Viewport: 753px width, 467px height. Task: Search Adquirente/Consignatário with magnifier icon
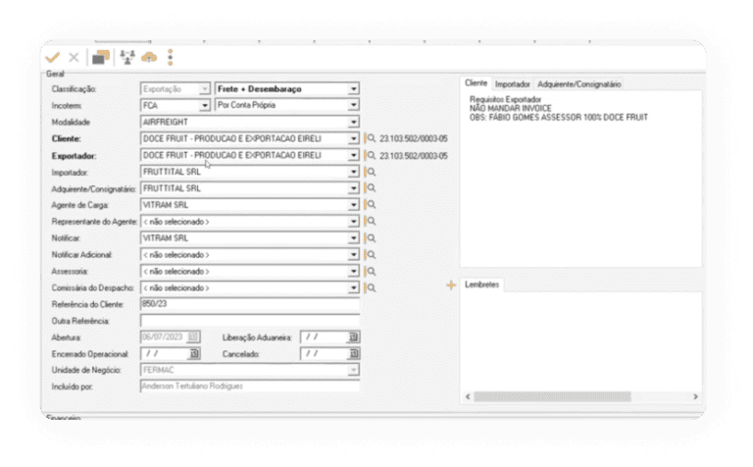coord(371,188)
